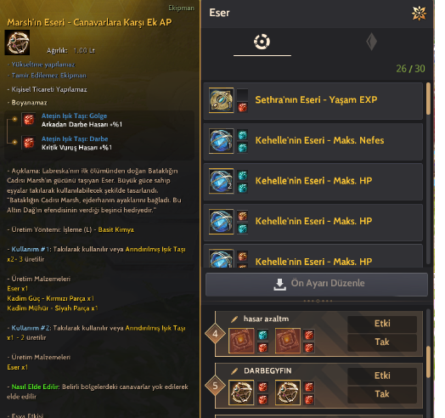The height and width of the screenshot is (418, 445).
Task: Click the golden flower icon in Eser header
Action: tap(419, 13)
